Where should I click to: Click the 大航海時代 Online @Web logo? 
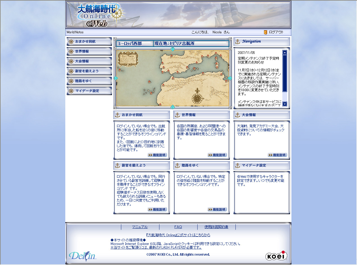click(101, 15)
